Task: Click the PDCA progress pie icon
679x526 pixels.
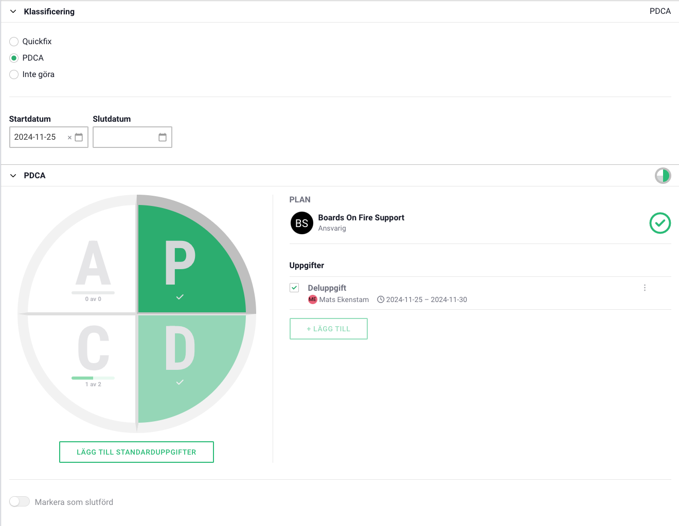Action: pyautogui.click(x=663, y=176)
